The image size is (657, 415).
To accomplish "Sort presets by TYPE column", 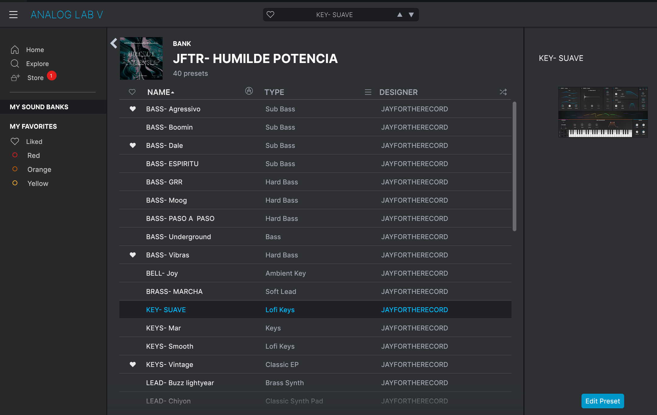I will tap(274, 92).
